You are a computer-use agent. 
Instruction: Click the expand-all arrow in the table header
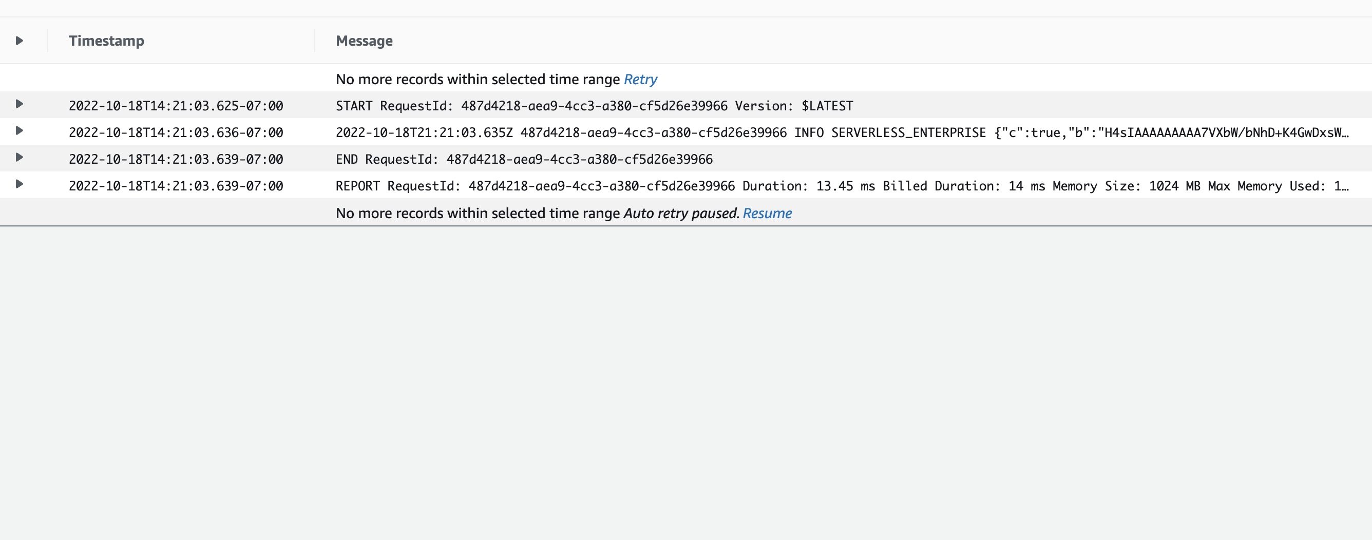click(x=20, y=41)
